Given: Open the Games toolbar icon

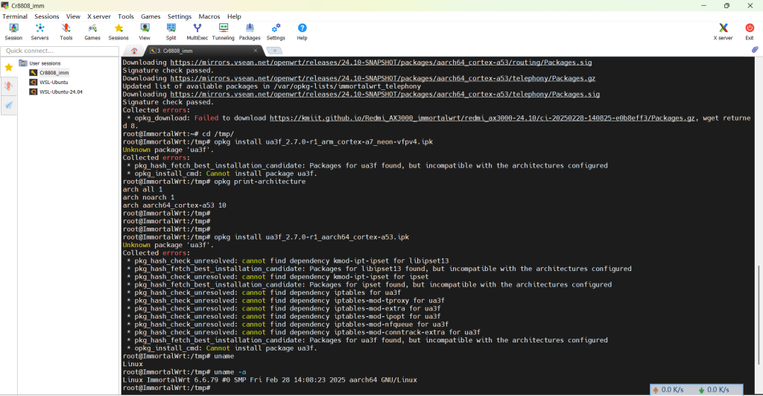Looking at the screenshot, I should pos(92,31).
